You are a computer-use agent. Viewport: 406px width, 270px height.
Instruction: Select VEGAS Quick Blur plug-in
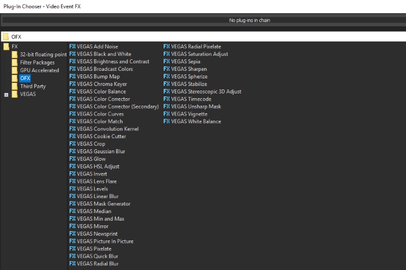click(94, 256)
